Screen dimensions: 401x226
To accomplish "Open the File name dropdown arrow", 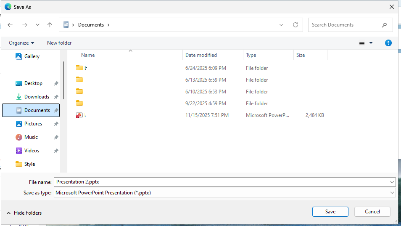I will click(x=392, y=182).
